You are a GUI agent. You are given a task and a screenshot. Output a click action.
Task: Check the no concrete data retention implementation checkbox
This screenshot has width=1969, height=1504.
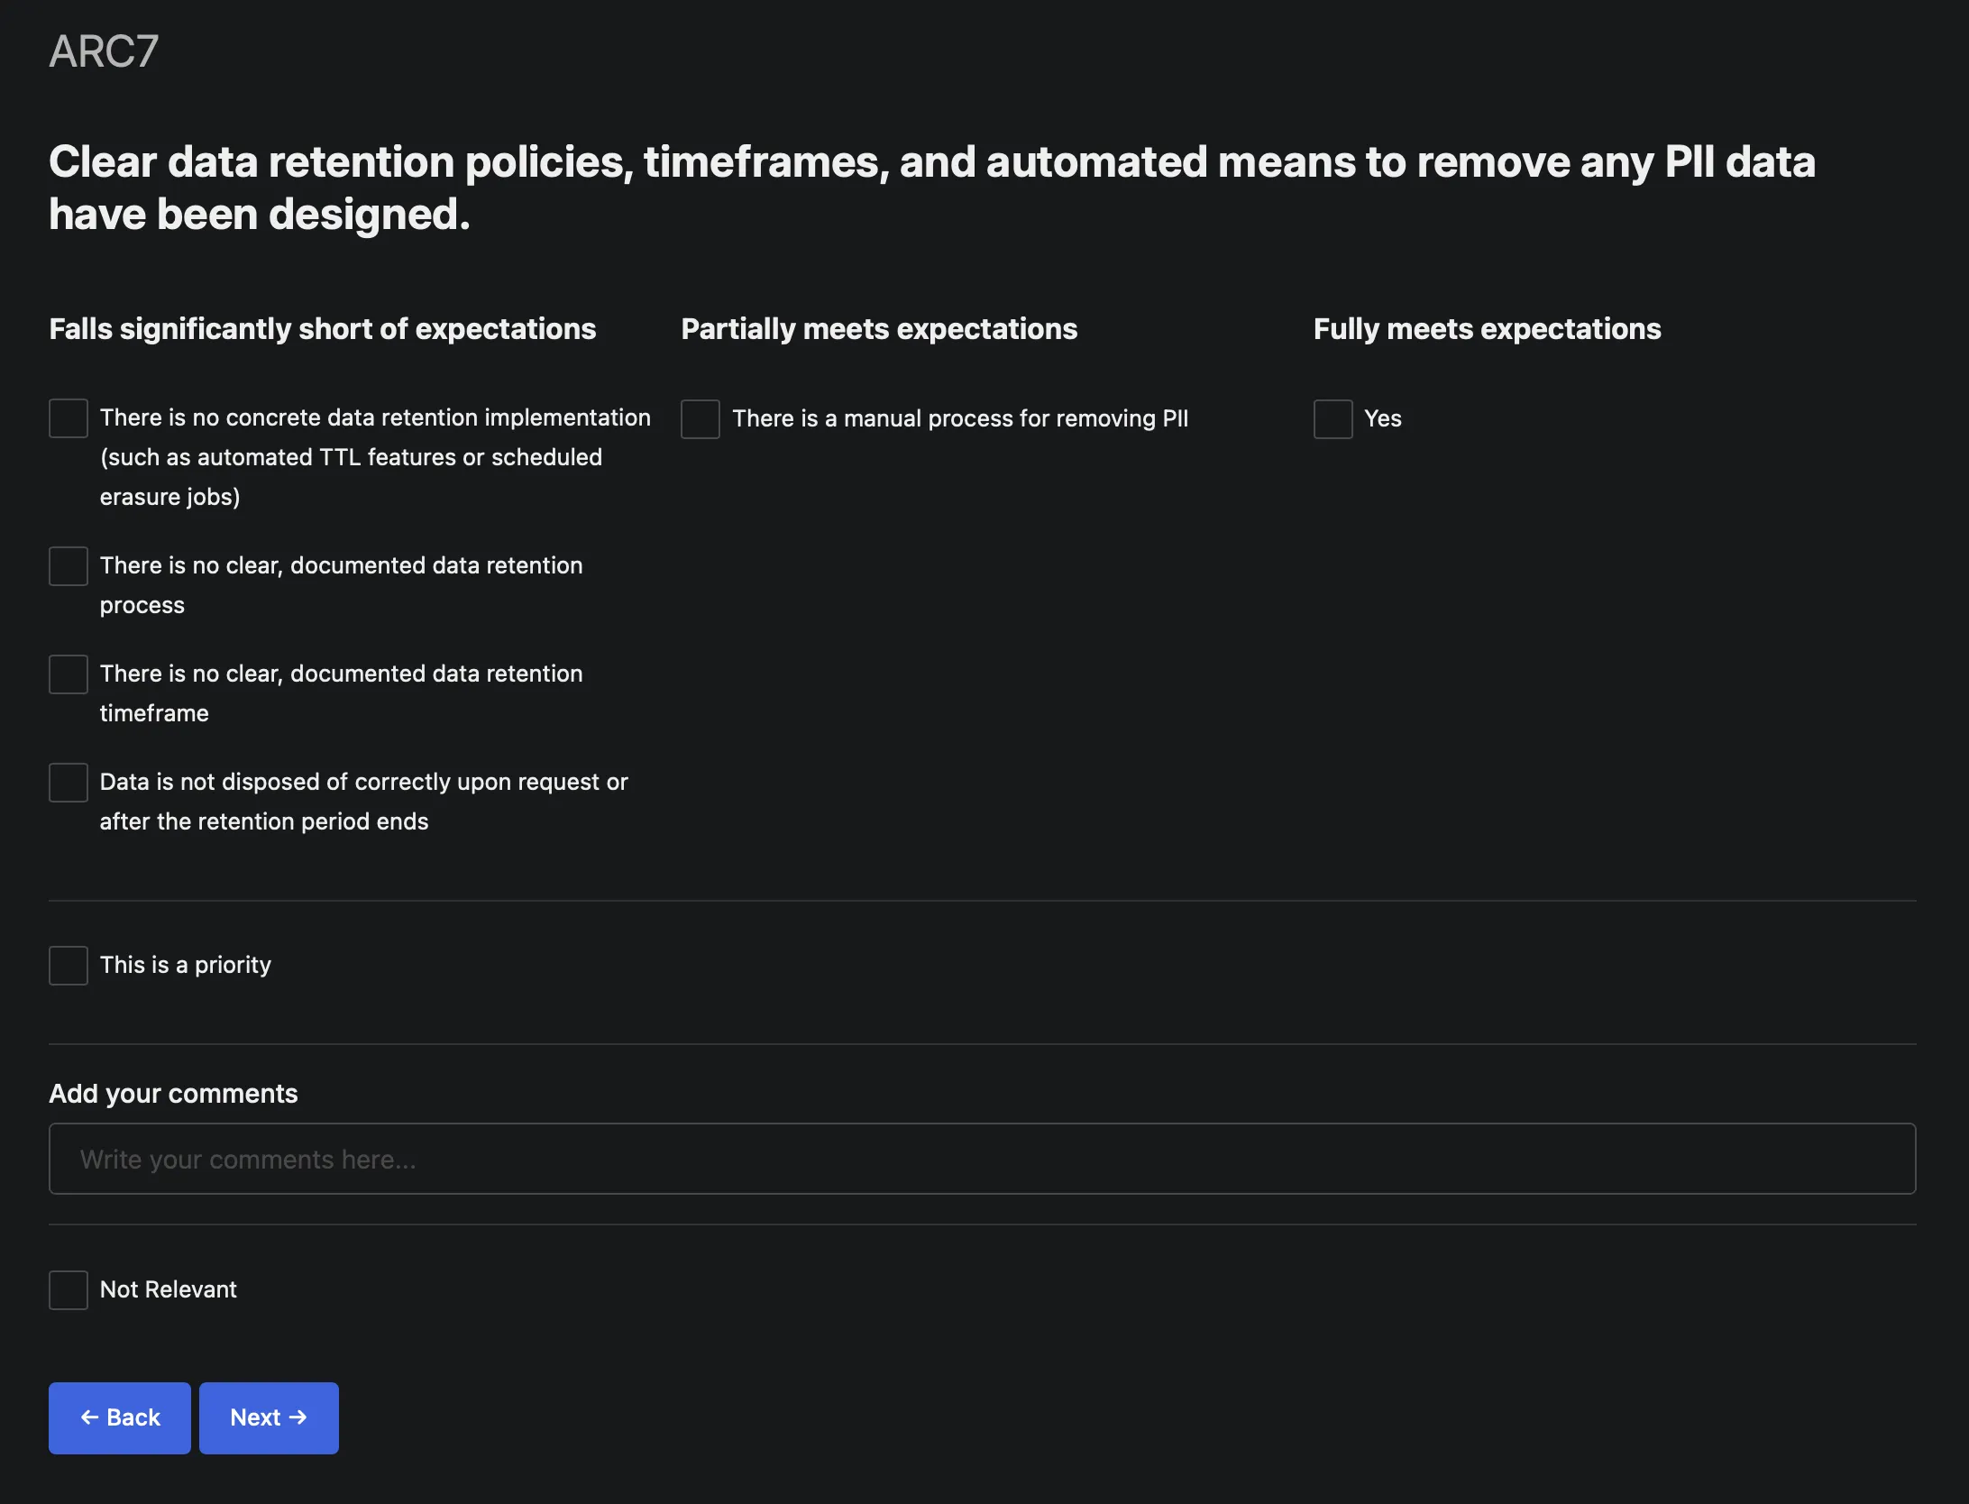pos(69,418)
